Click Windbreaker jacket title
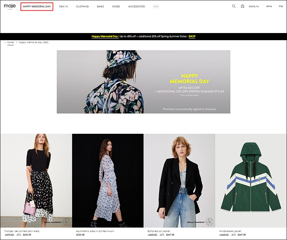Viewport: 287px width, 240px height. 230,231
